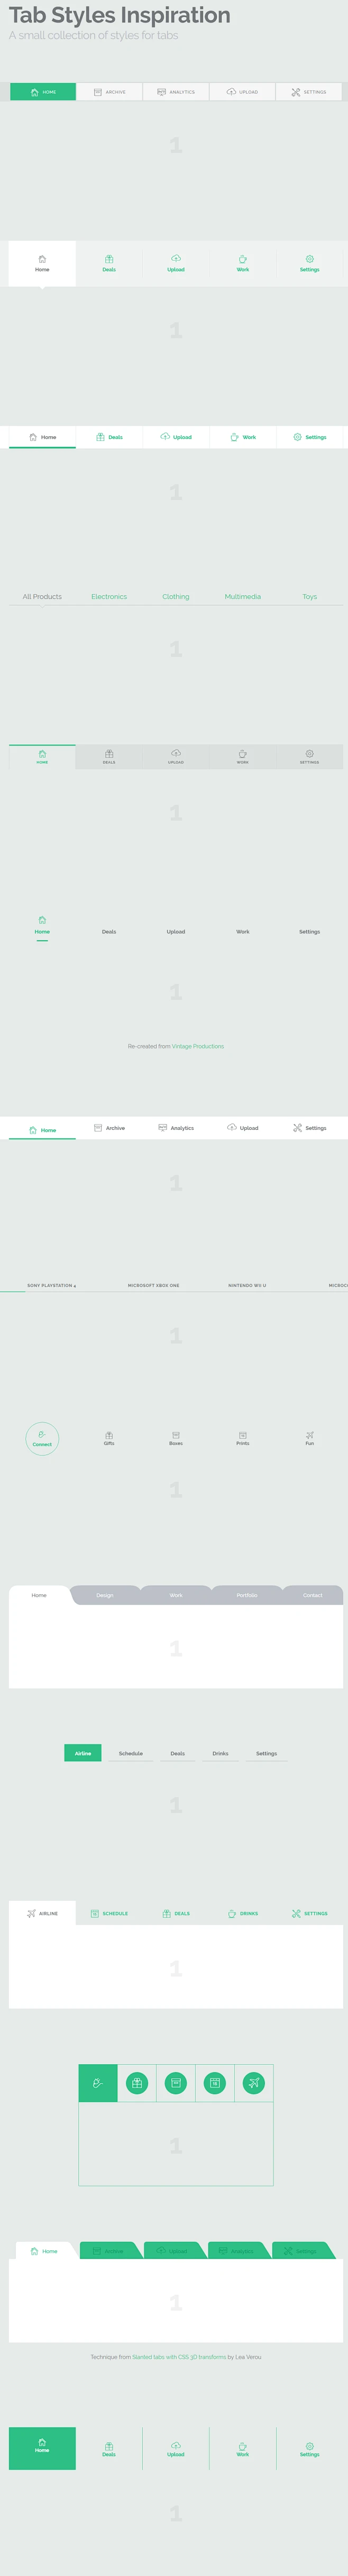Select the Sony PlayStation 4 tab

click(x=51, y=1285)
